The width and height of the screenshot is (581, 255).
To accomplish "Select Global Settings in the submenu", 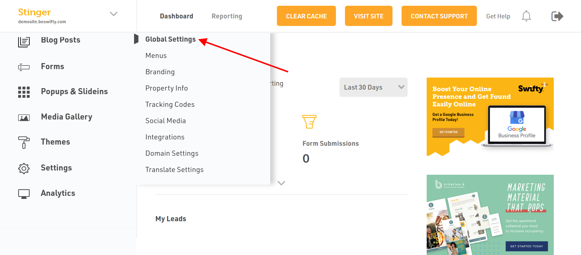I will (170, 39).
